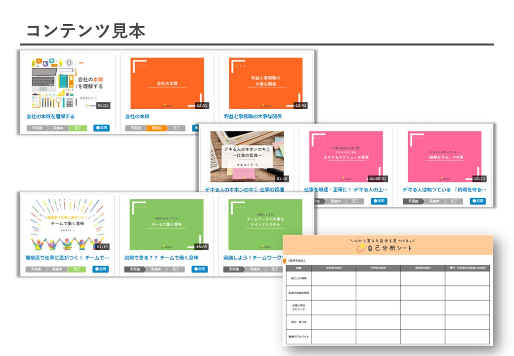514x356 pixels.
Task: Click the 中学生の自分 column header
Action: (378, 268)
